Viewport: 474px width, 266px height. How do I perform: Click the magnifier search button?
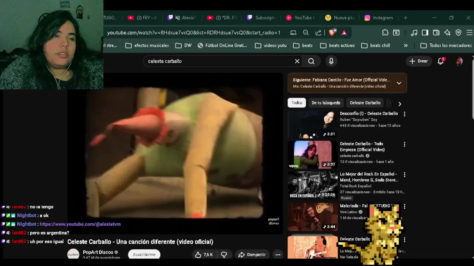pyautogui.click(x=311, y=61)
